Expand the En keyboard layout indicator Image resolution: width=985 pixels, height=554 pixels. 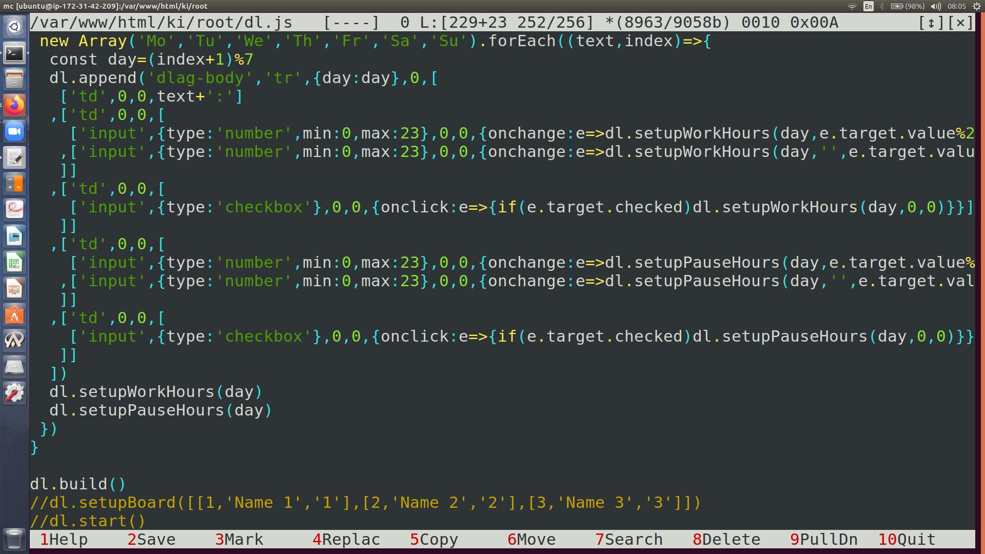tap(868, 6)
